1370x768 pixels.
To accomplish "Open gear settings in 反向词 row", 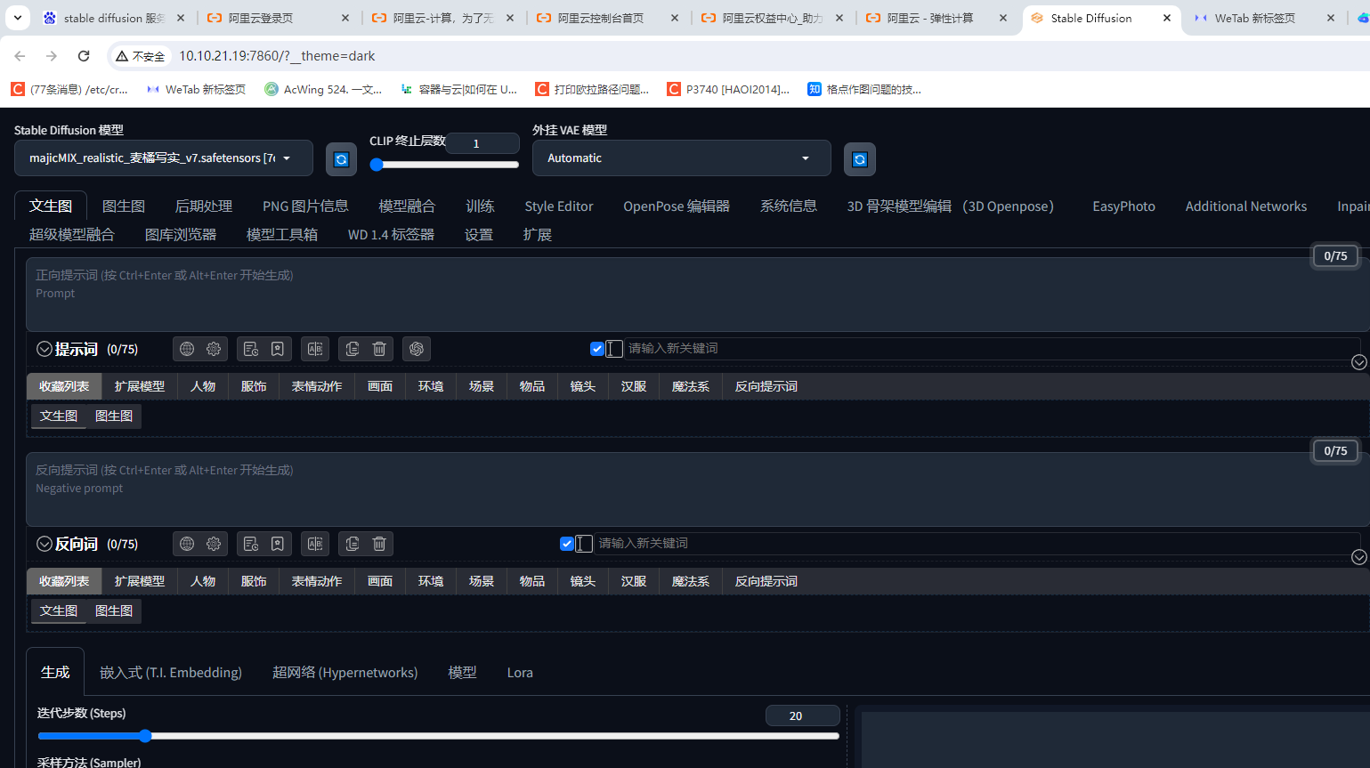I will 214,544.
